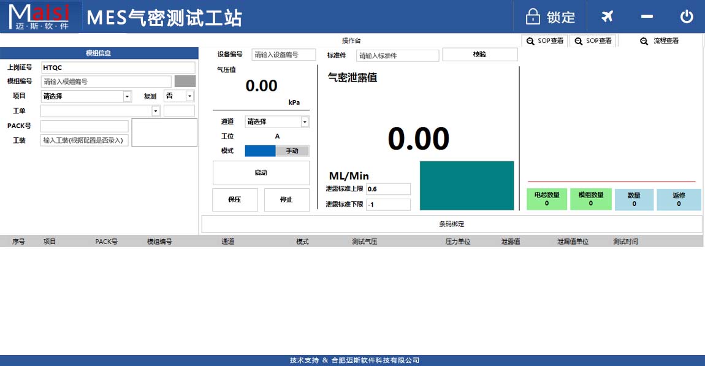Click inside the PACK号 input field
Image resolution: width=705 pixels, height=366 pixels.
[84, 126]
